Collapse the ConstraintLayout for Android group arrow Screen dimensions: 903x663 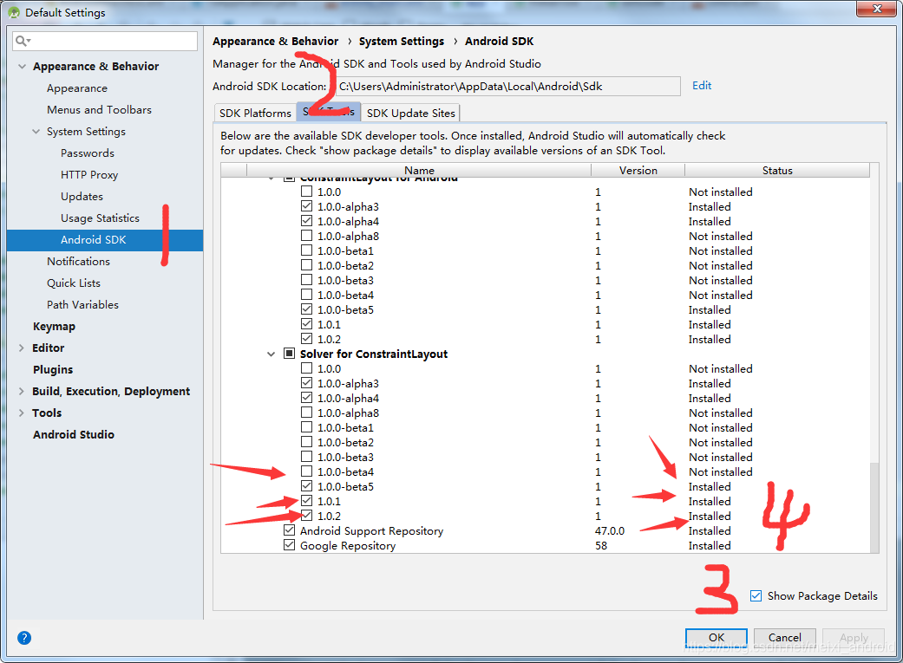click(x=272, y=179)
